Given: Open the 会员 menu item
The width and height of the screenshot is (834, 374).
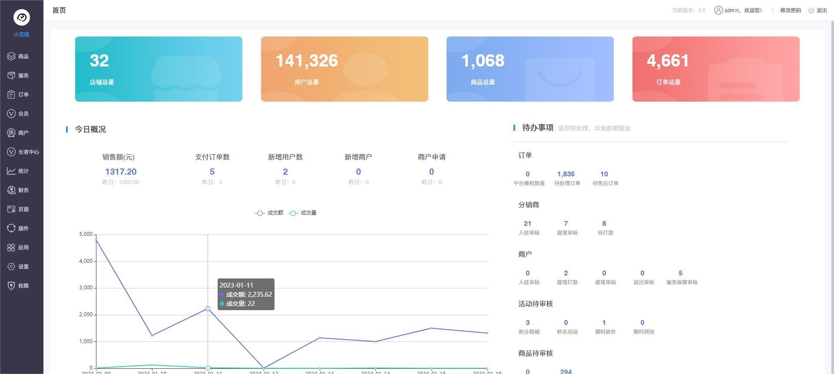Looking at the screenshot, I should click(x=23, y=114).
